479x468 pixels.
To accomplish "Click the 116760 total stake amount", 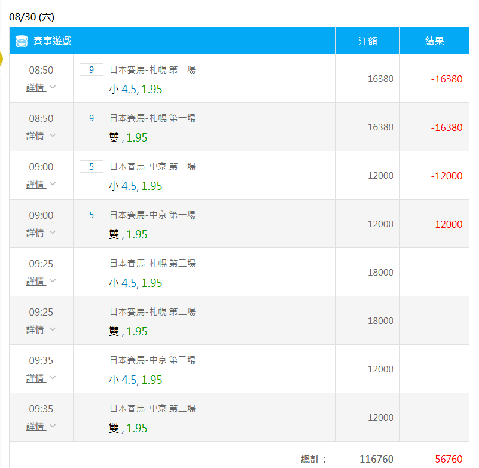I will pos(377,459).
